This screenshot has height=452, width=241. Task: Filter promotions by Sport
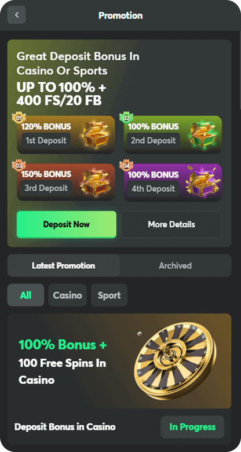(109, 295)
